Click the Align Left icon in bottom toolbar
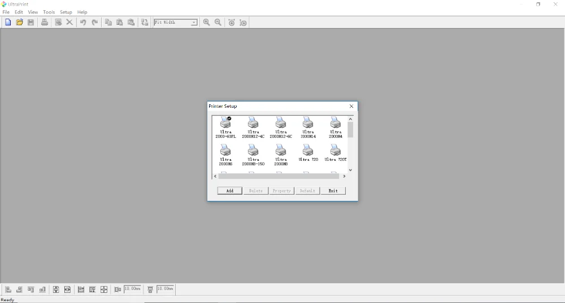565x303 pixels. (x=8, y=289)
